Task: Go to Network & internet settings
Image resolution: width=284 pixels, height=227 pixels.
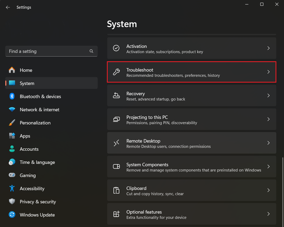Action: click(40, 110)
